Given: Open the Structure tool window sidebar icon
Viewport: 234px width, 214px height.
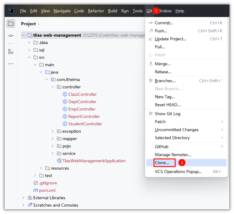Looking at the screenshot, I should (x=11, y=51).
